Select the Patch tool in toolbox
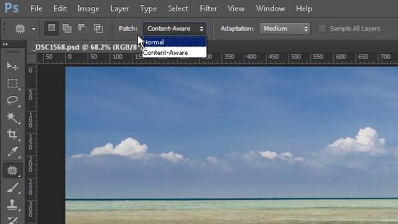 click(x=12, y=170)
